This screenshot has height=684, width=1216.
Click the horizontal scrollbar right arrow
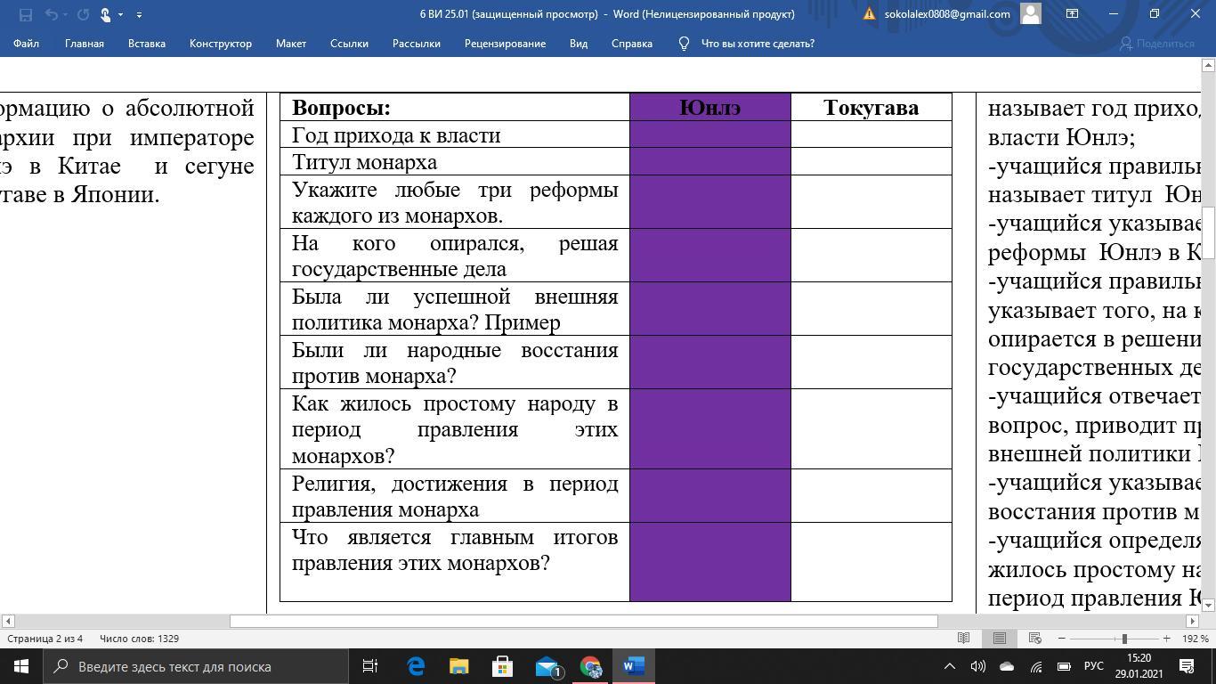1193,621
